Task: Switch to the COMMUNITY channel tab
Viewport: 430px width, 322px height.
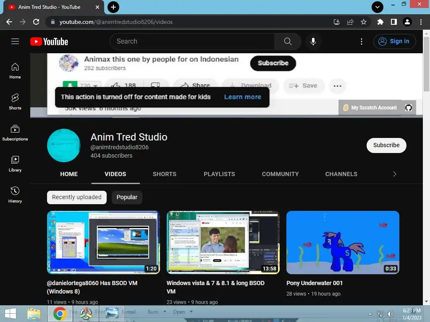Action: click(x=280, y=174)
